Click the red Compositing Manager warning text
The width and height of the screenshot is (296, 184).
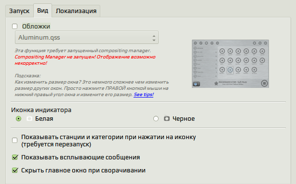(85, 60)
